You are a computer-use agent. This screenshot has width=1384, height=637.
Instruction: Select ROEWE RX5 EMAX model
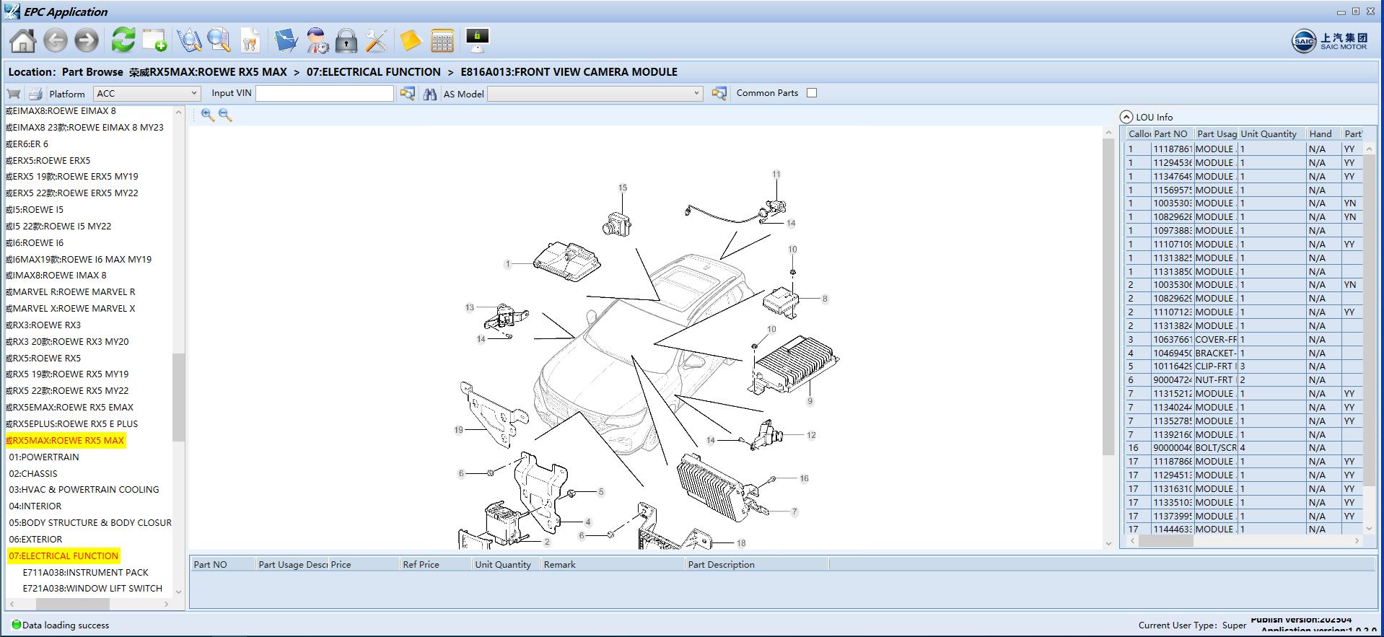point(70,407)
